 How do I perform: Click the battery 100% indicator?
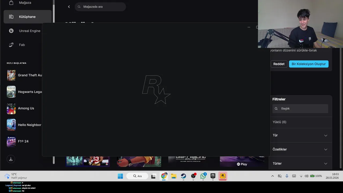click(316, 176)
